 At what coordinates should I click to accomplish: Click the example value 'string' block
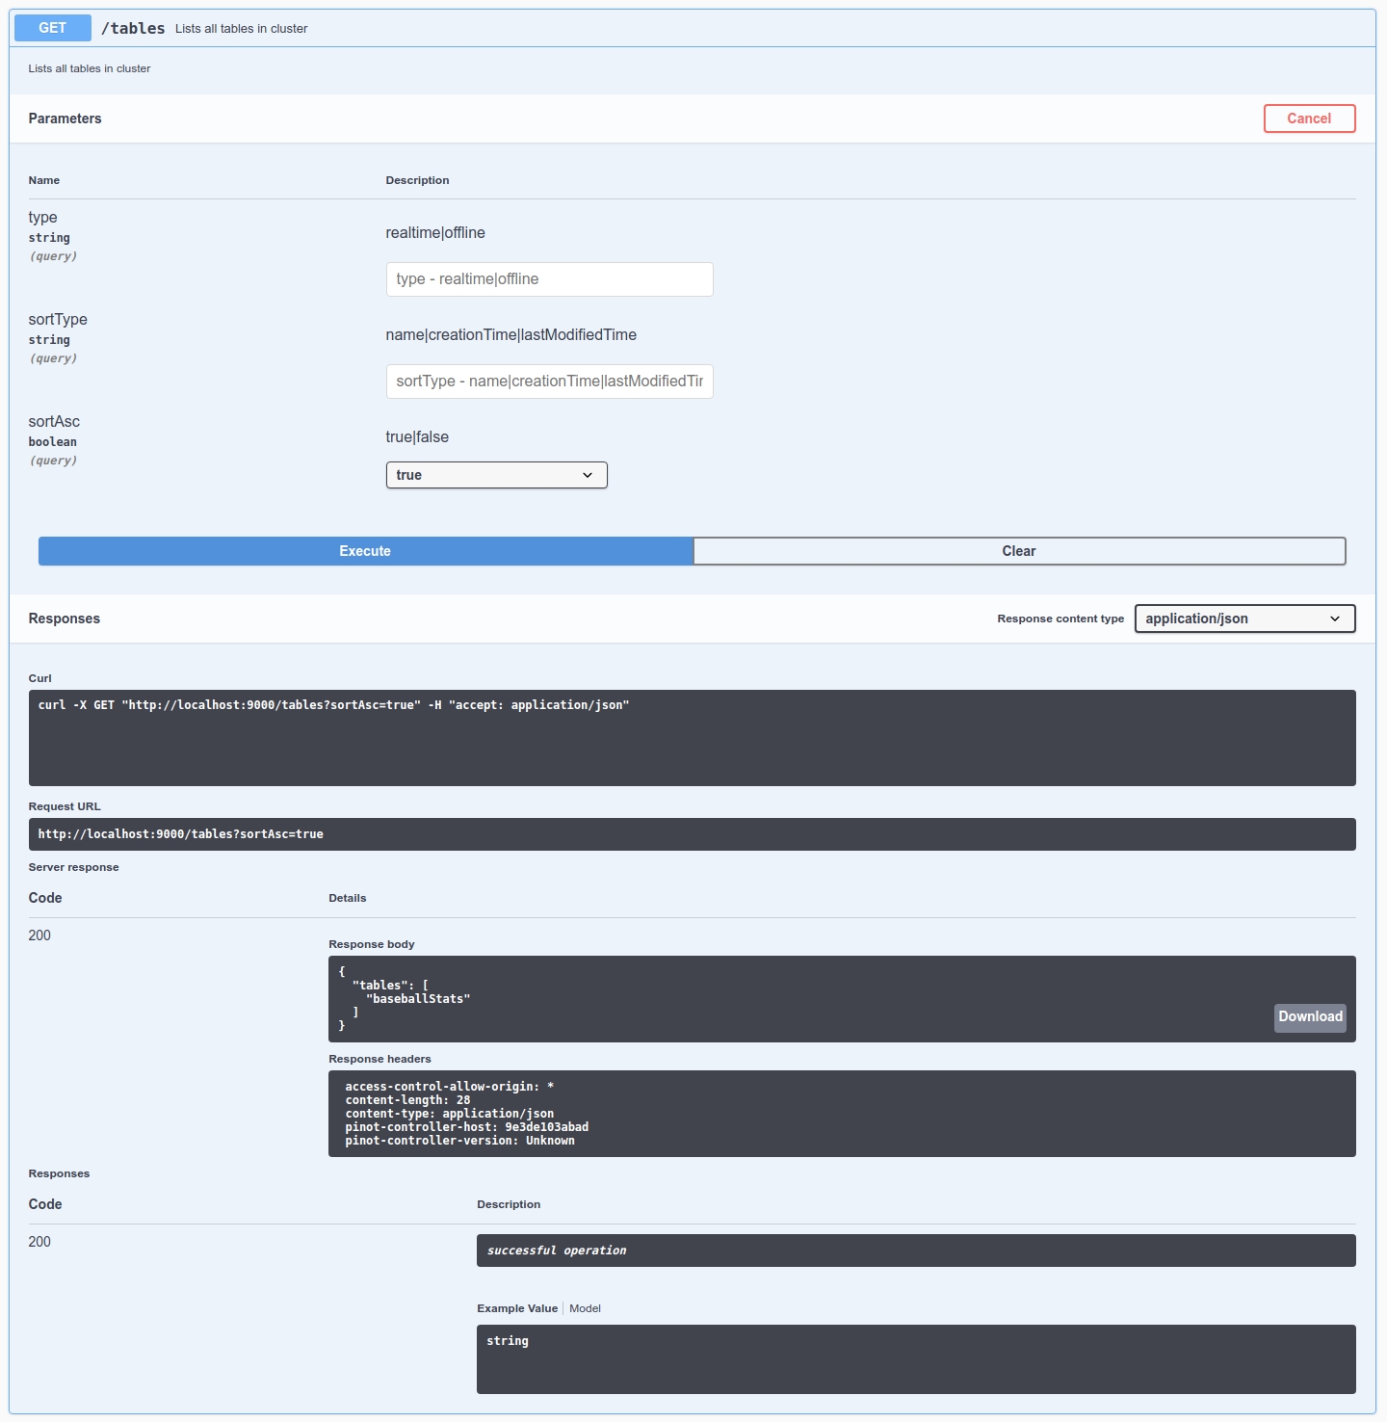(915, 1359)
